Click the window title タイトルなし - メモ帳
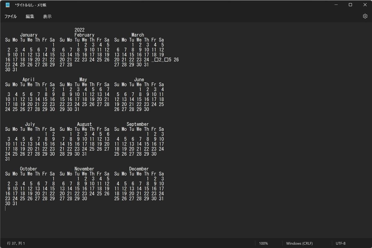The height and width of the screenshot is (248, 372). pyautogui.click(x=31, y=5)
